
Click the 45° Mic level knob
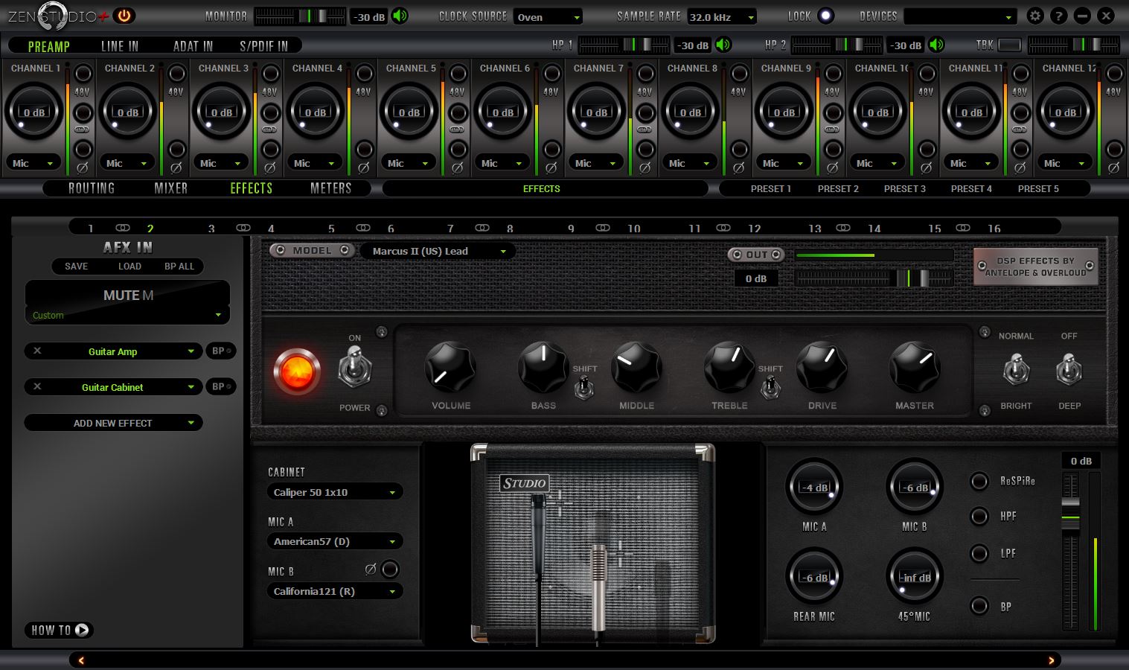[915, 577]
